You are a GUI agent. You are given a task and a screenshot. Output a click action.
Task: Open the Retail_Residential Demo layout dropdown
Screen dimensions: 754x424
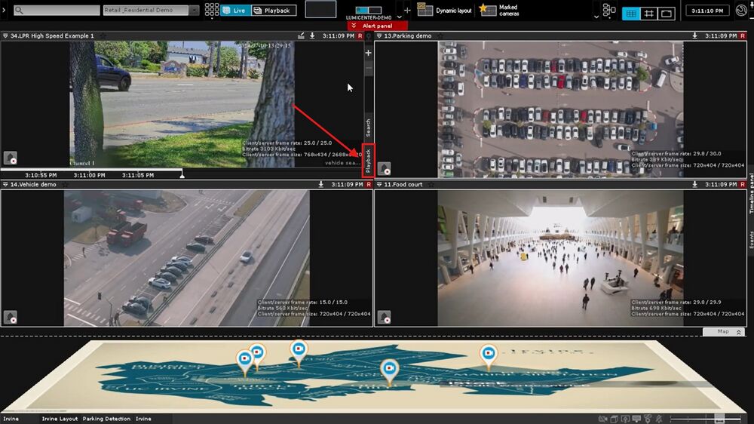click(x=194, y=11)
